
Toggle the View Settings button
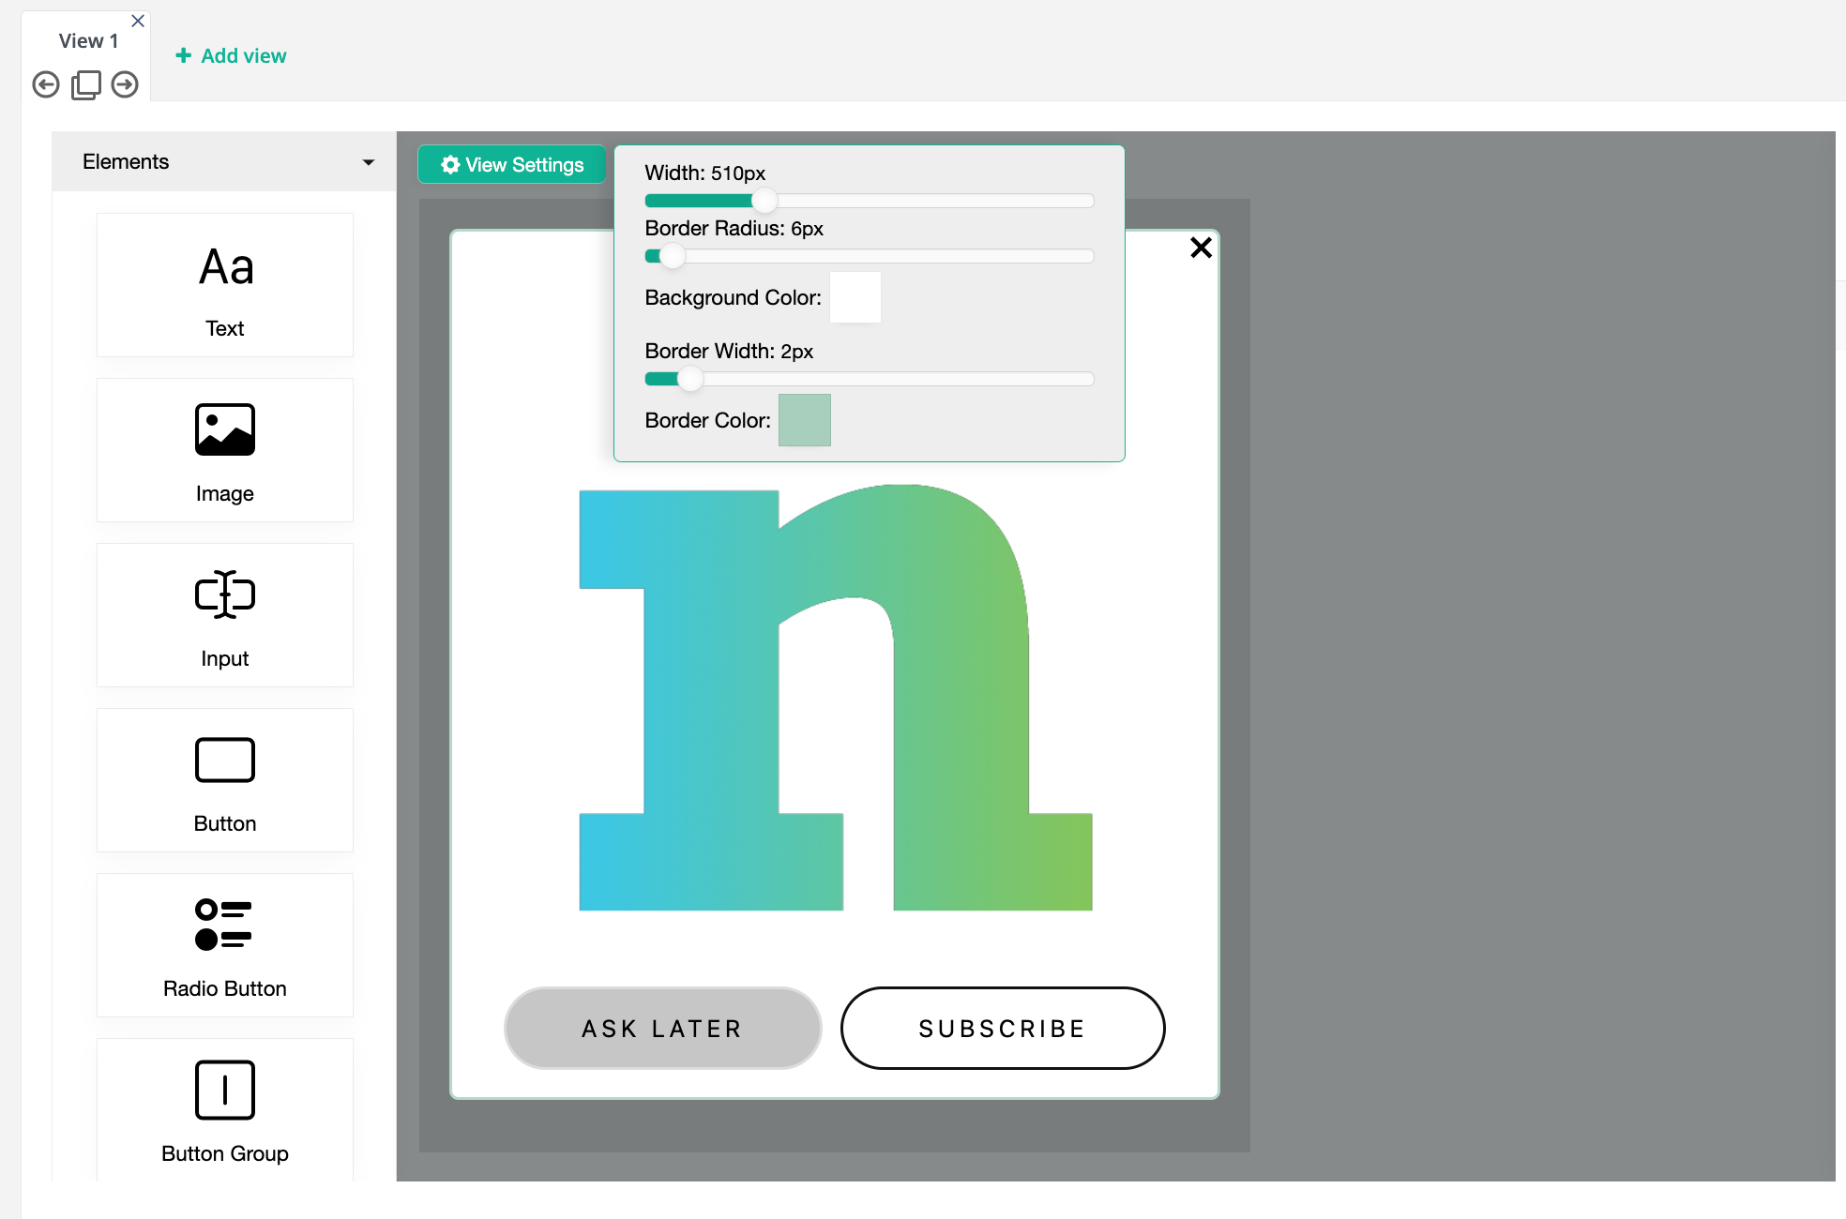click(x=512, y=165)
